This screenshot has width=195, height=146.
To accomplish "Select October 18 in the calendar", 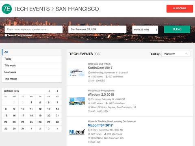I will click(x=31, y=116).
